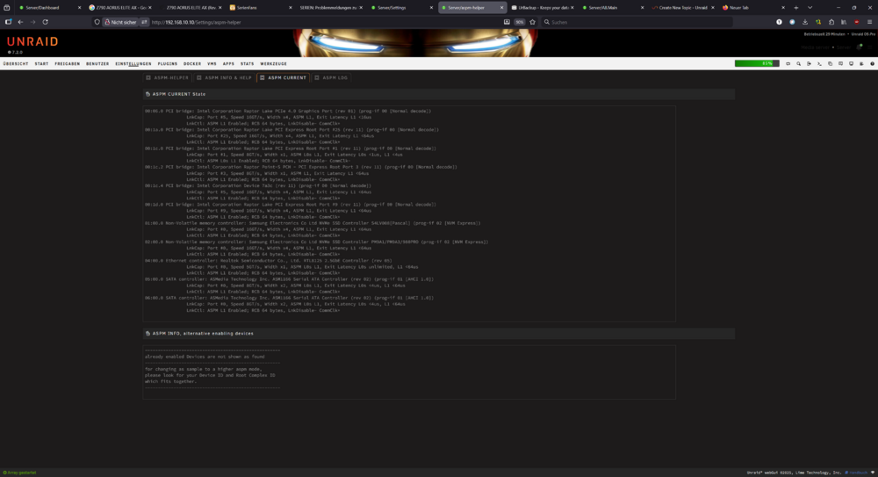The image size is (878, 477).
Task: Open the VMS menu item
Action: 212,64
